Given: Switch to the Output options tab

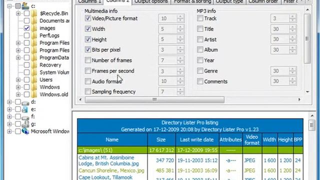Looking at the screenshot, I should click(151, 1).
